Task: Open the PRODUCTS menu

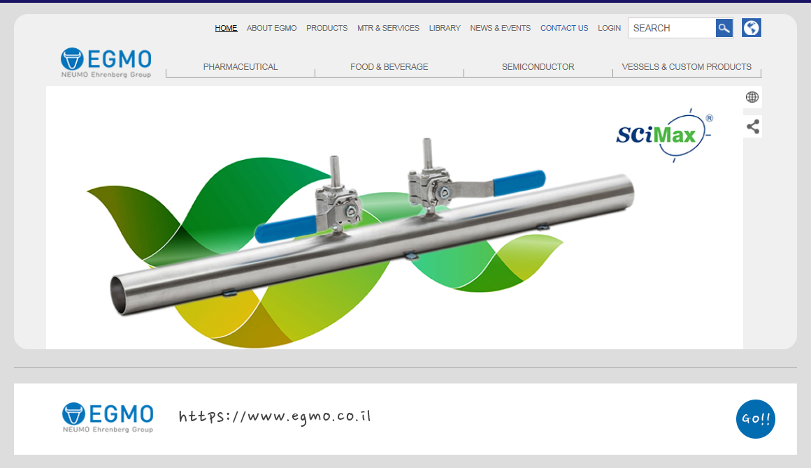Action: pyautogui.click(x=327, y=28)
